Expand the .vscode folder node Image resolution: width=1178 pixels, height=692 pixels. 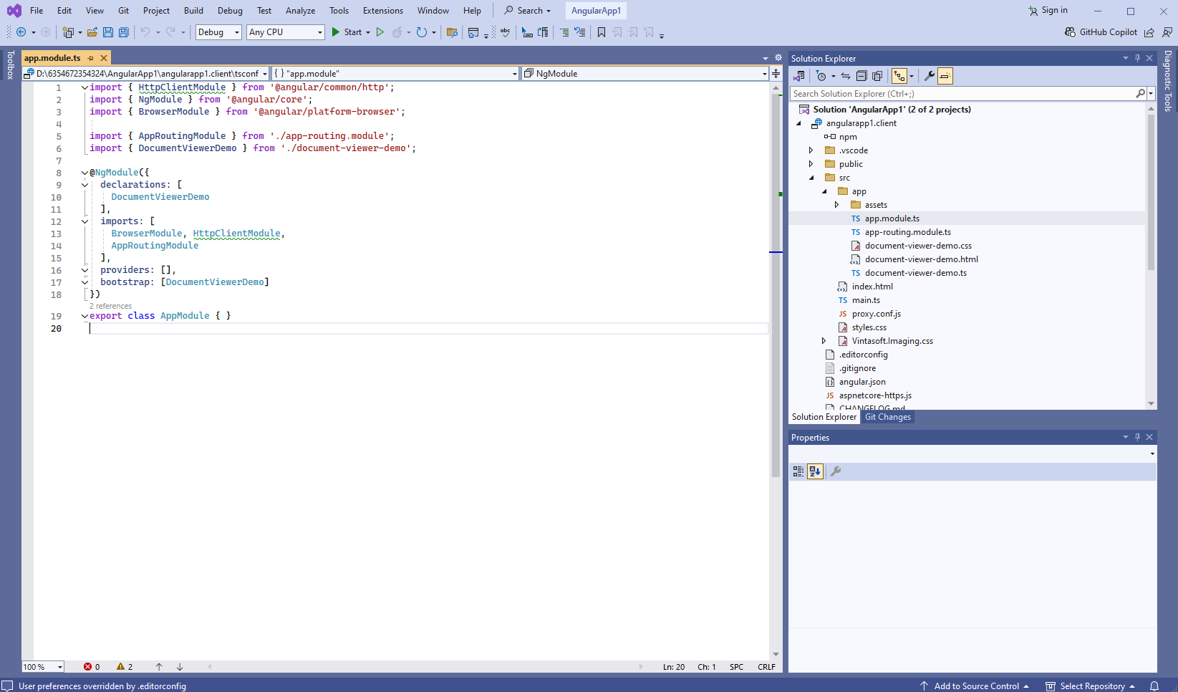pyautogui.click(x=811, y=150)
